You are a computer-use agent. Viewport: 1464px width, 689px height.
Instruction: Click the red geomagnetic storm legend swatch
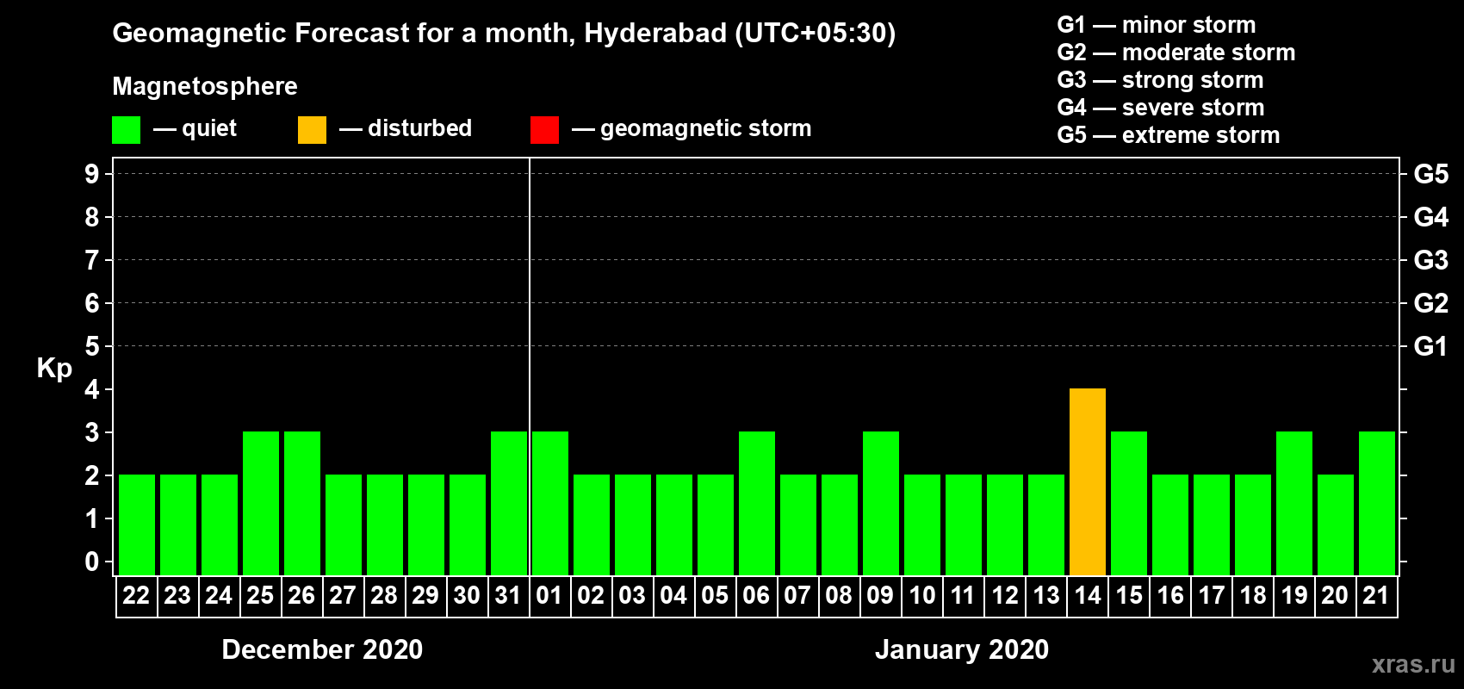544,130
